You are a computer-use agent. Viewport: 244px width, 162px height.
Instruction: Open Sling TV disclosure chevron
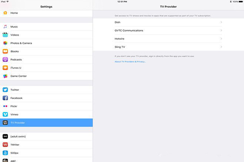(221, 47)
